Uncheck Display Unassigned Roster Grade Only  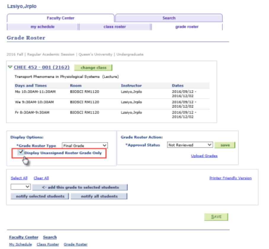[21, 152]
